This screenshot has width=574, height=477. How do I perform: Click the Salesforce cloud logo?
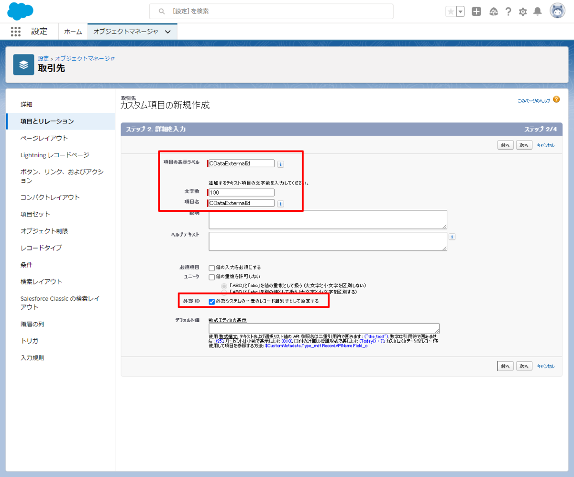(20, 11)
